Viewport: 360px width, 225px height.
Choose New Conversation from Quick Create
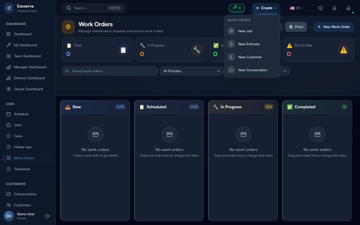(252, 70)
